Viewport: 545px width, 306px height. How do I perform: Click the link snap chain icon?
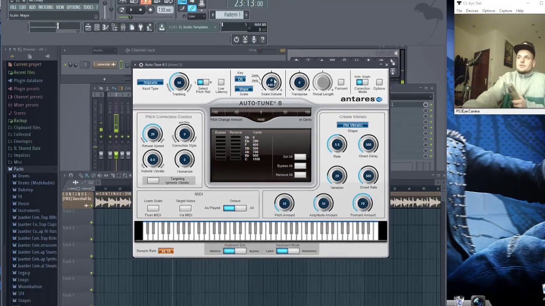(192, 8)
